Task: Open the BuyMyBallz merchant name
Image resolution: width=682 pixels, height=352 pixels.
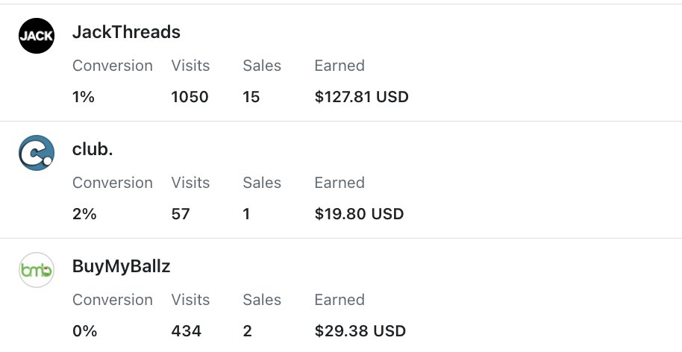Action: click(122, 266)
